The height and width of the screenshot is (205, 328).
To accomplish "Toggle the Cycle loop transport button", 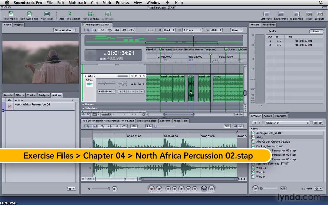I will coord(204,189).
